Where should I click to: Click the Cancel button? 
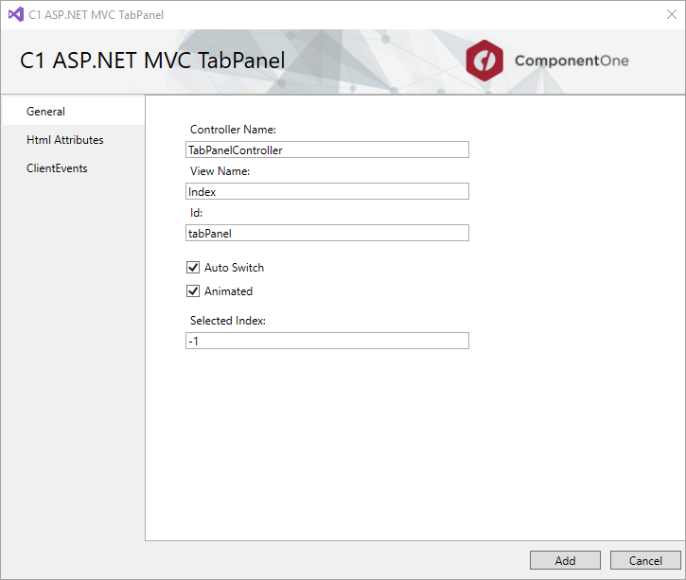click(x=645, y=560)
